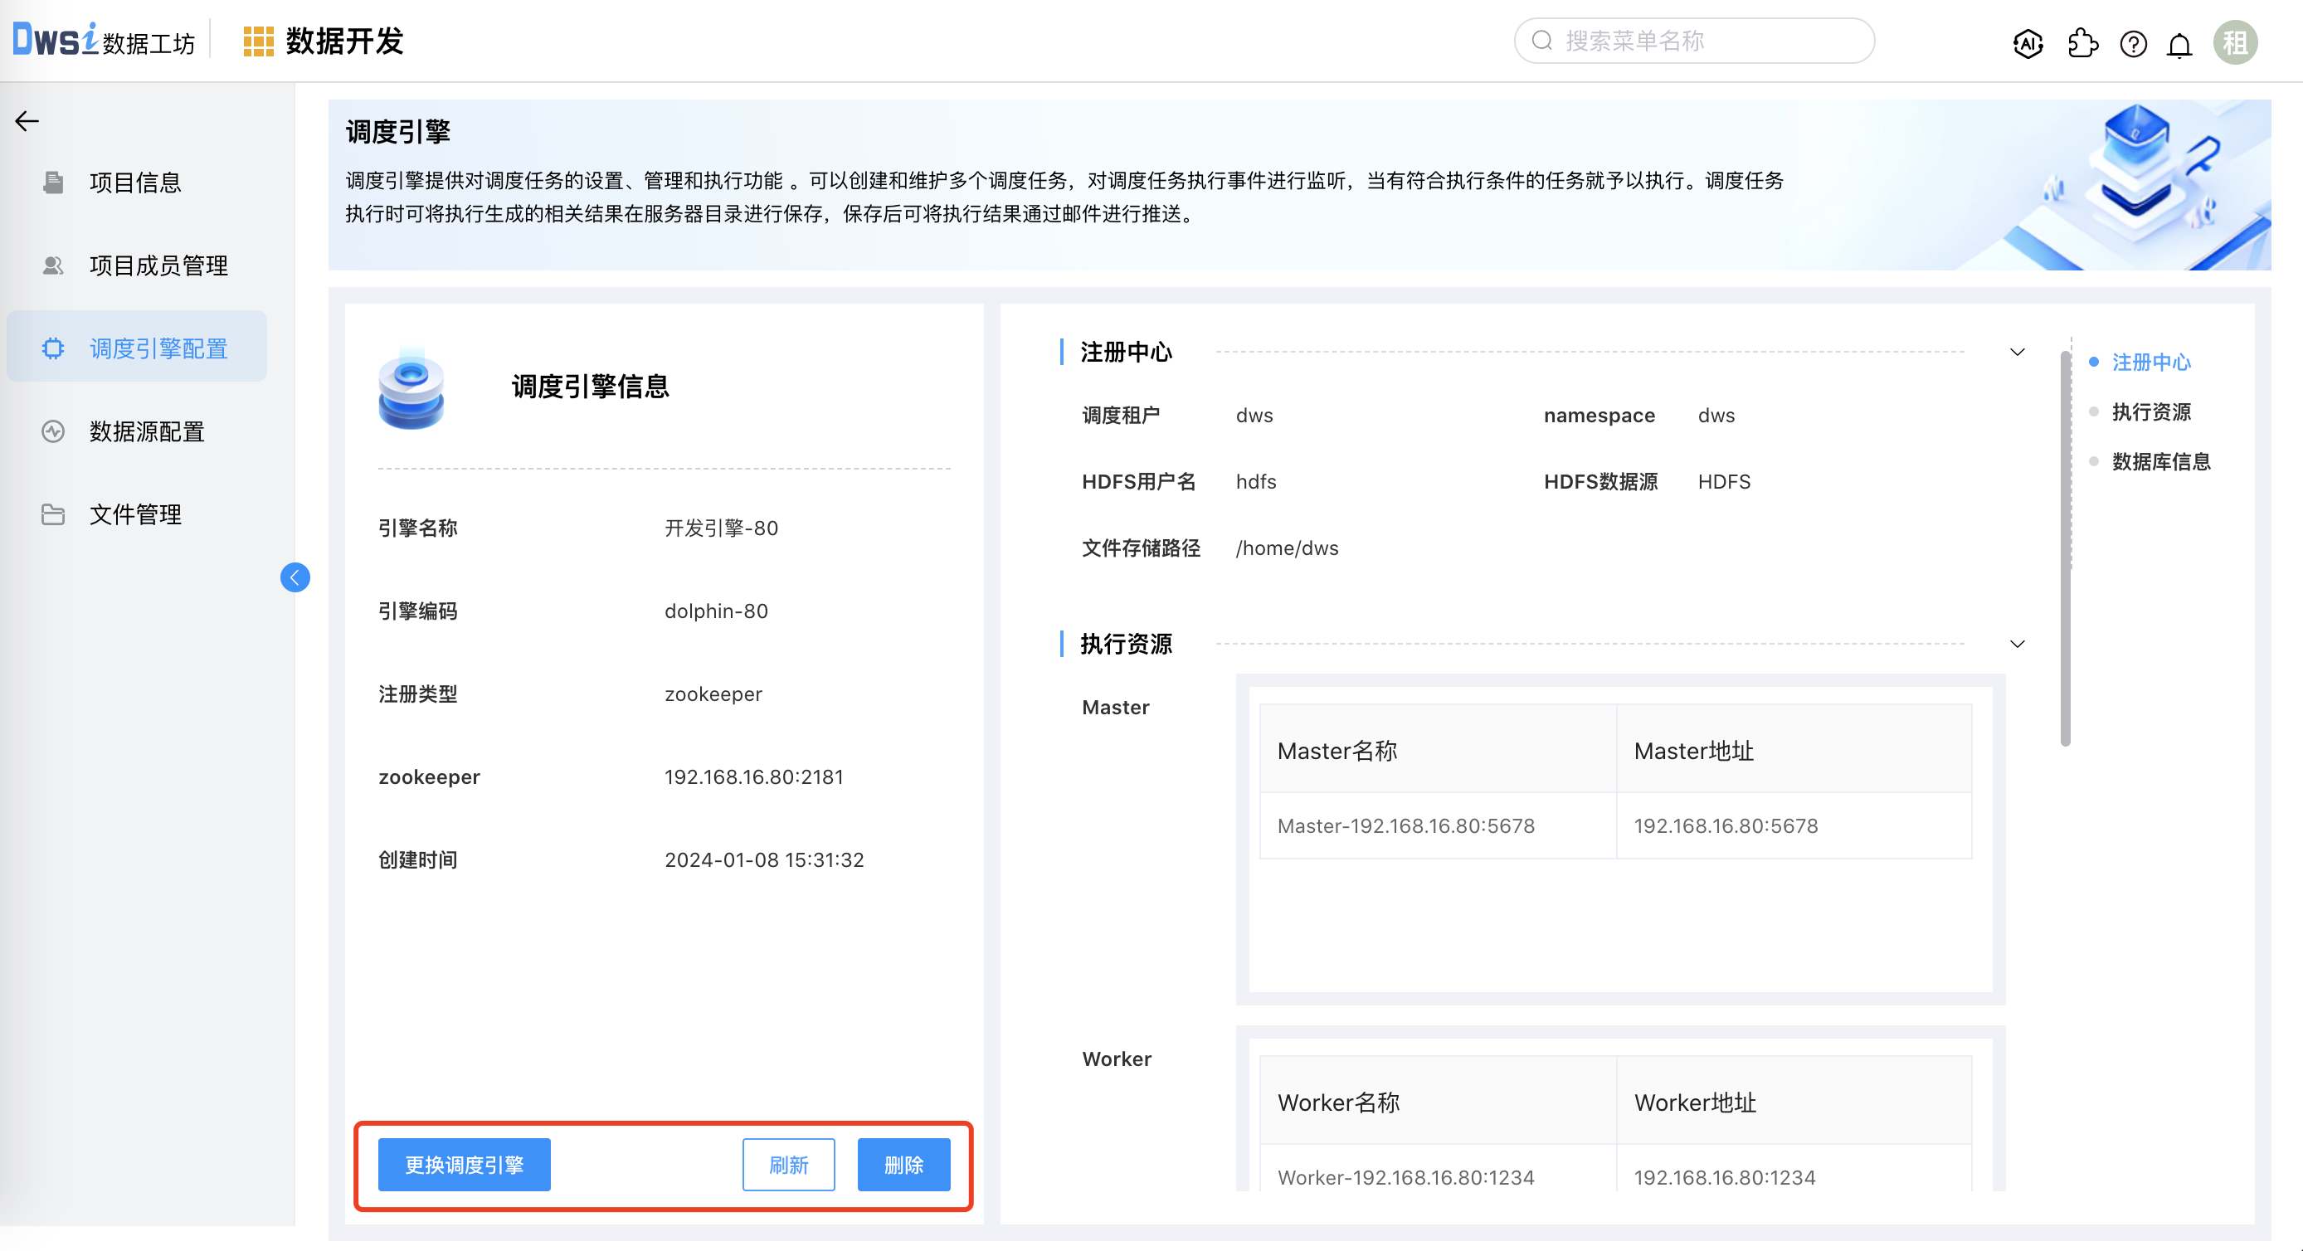
Task: Open the notifications bell
Action: (x=2179, y=43)
